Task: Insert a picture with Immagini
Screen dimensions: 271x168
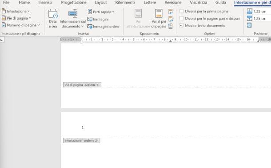Action: 98,19
